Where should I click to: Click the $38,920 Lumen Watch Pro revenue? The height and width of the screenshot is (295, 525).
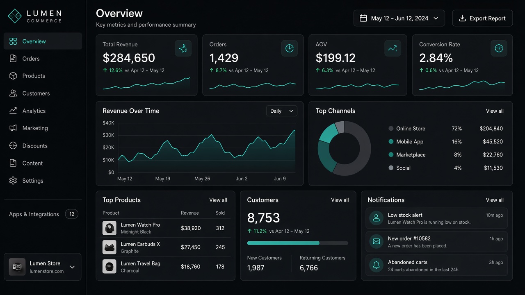(191, 228)
